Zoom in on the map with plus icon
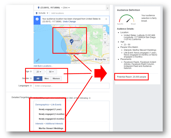The width and height of the screenshot is (171, 138). click(105, 35)
